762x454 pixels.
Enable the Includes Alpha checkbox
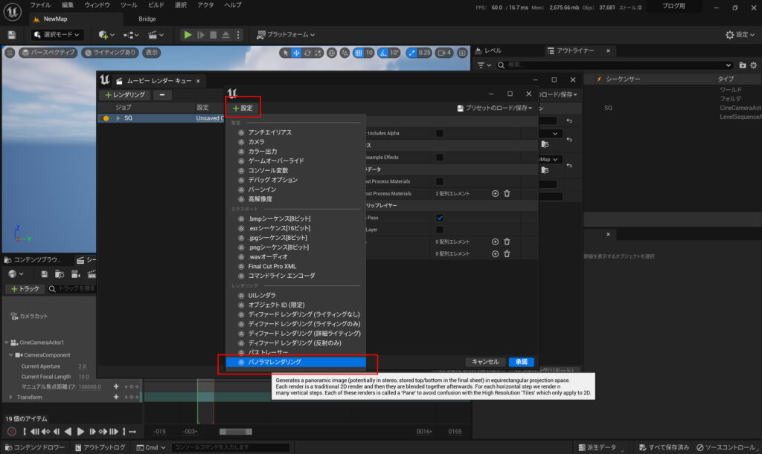[x=440, y=133]
